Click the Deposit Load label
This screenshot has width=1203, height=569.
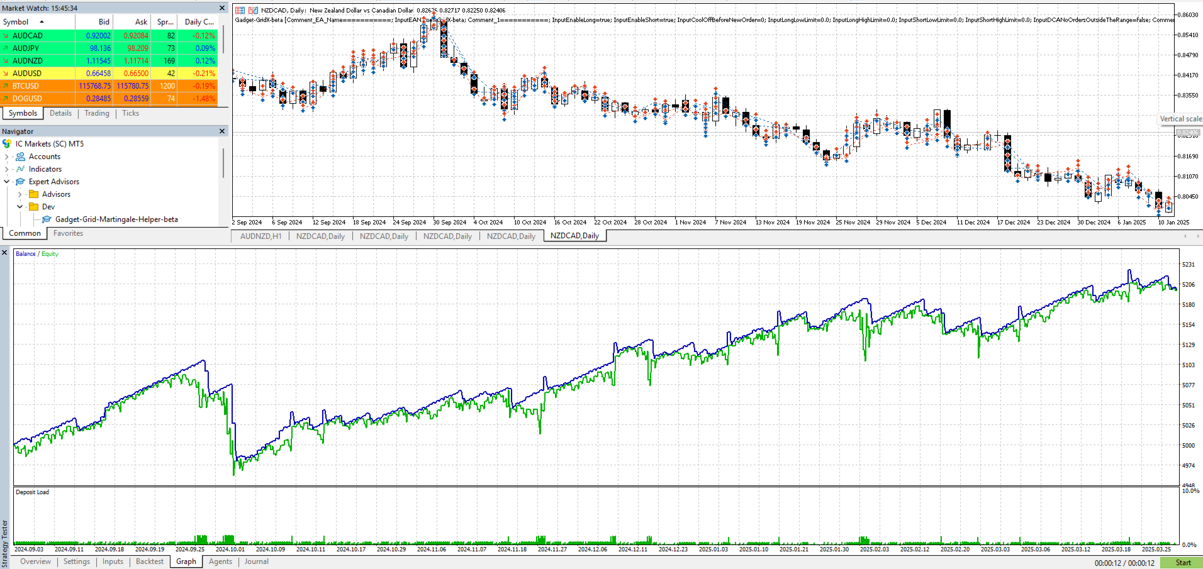coord(32,492)
